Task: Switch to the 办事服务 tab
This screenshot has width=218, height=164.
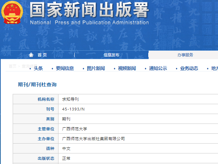Action: pos(185,55)
